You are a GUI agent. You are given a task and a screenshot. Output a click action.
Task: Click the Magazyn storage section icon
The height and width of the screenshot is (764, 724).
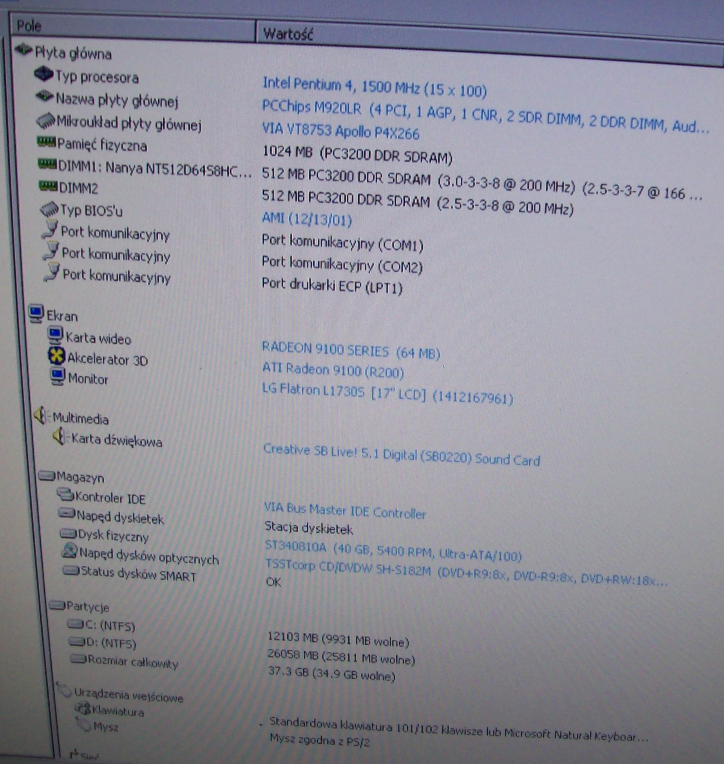tap(47, 475)
